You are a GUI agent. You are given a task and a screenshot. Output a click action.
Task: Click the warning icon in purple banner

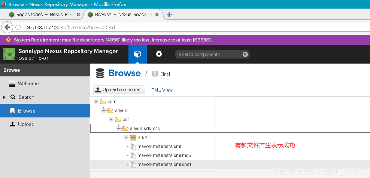(9, 40)
